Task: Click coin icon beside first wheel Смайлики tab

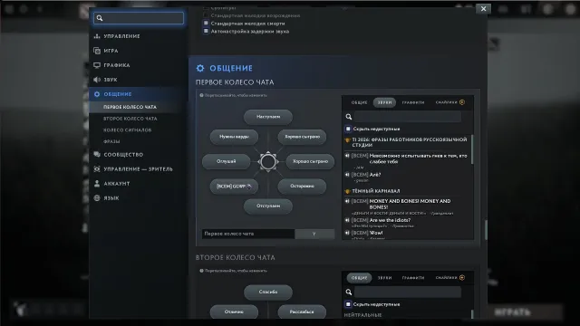Action: point(462,102)
